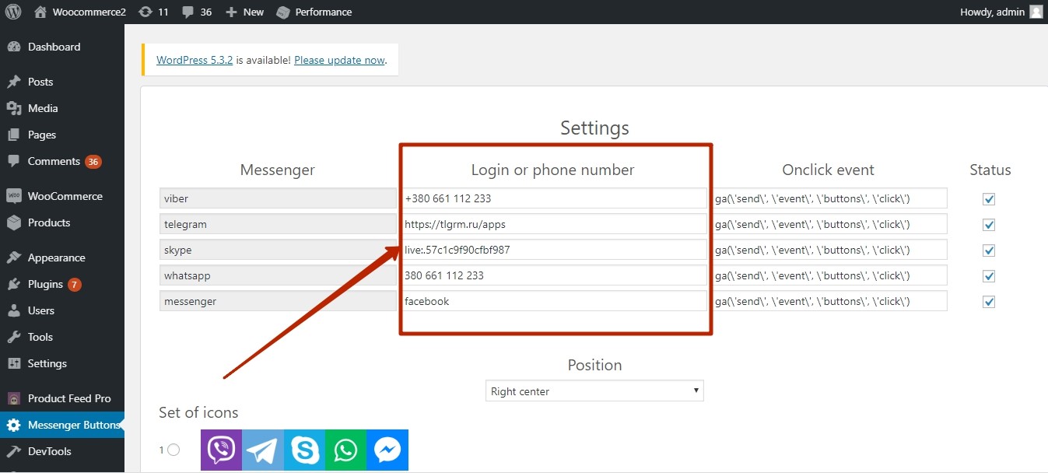The width and height of the screenshot is (1048, 473).
Task: Click the Facebook Messenger icon
Action: click(x=387, y=450)
